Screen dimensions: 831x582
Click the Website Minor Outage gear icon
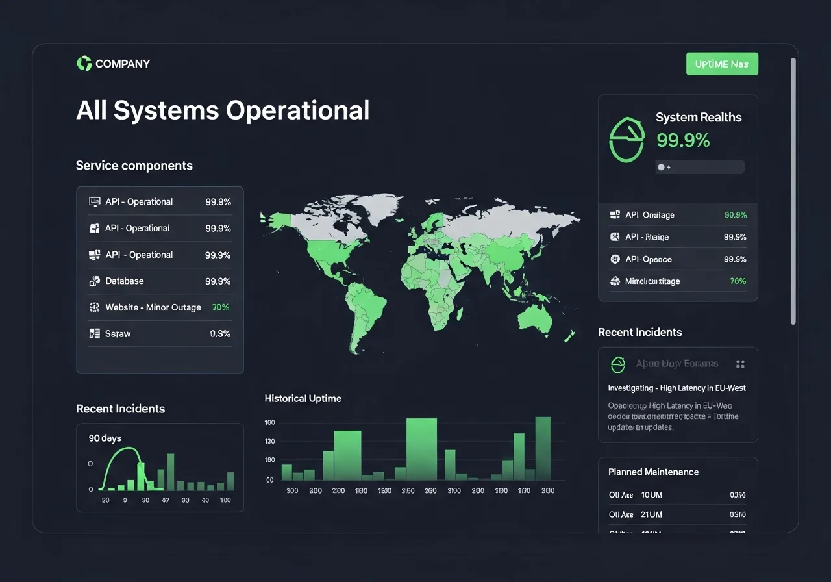(x=94, y=308)
